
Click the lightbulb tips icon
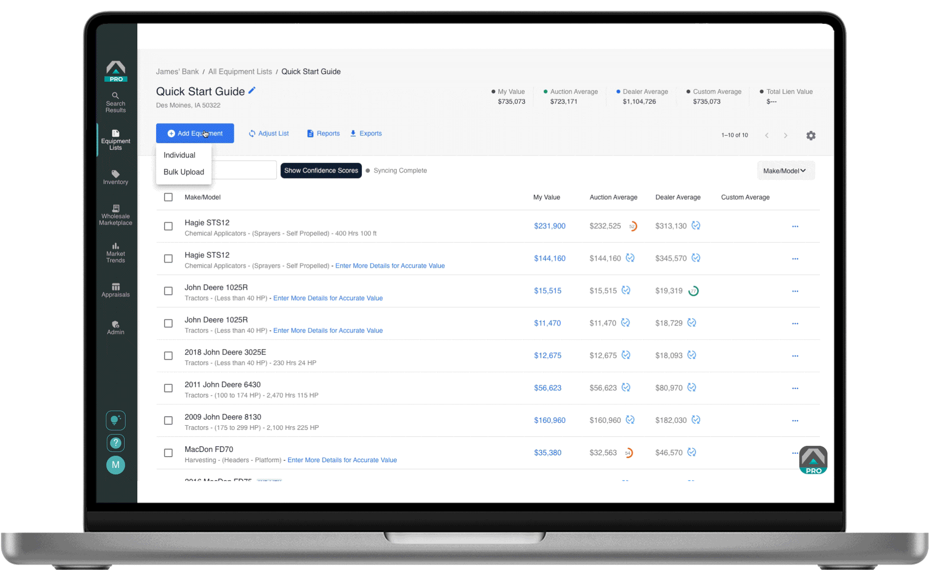pyautogui.click(x=115, y=420)
